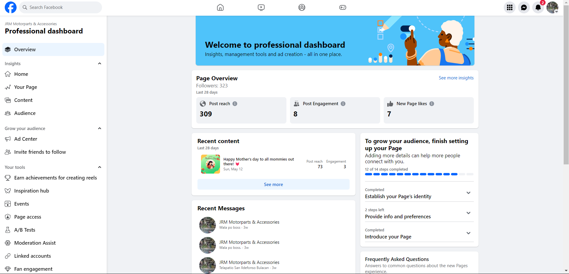
Task: Open the Mother's Day post thumbnail
Action: 211,164
